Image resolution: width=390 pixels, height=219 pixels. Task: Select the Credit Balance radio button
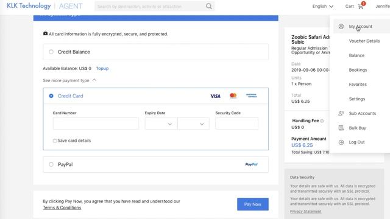(51, 52)
